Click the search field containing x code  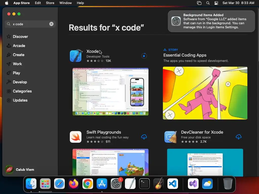click(30, 24)
